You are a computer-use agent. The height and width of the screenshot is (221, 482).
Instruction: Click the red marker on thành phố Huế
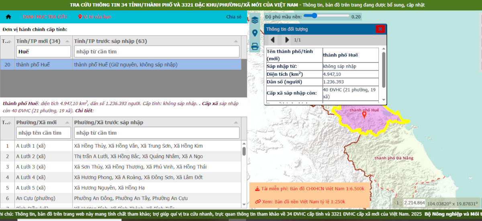pyautogui.click(x=364, y=115)
